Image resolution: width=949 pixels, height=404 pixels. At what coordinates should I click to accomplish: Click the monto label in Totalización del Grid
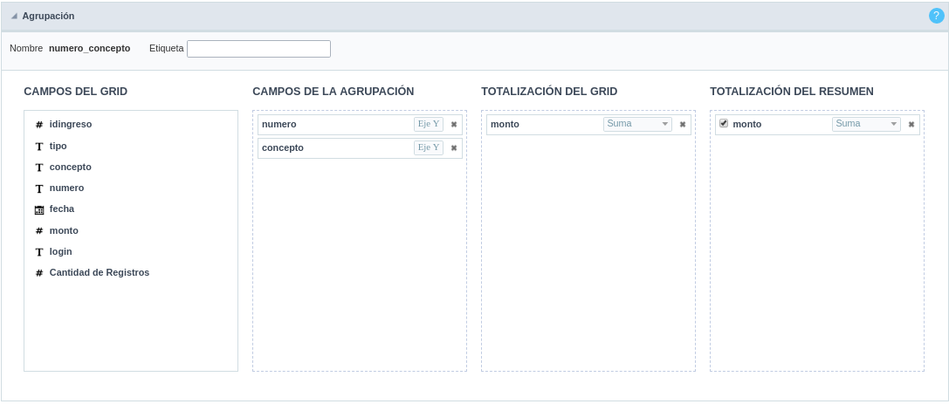click(x=505, y=124)
